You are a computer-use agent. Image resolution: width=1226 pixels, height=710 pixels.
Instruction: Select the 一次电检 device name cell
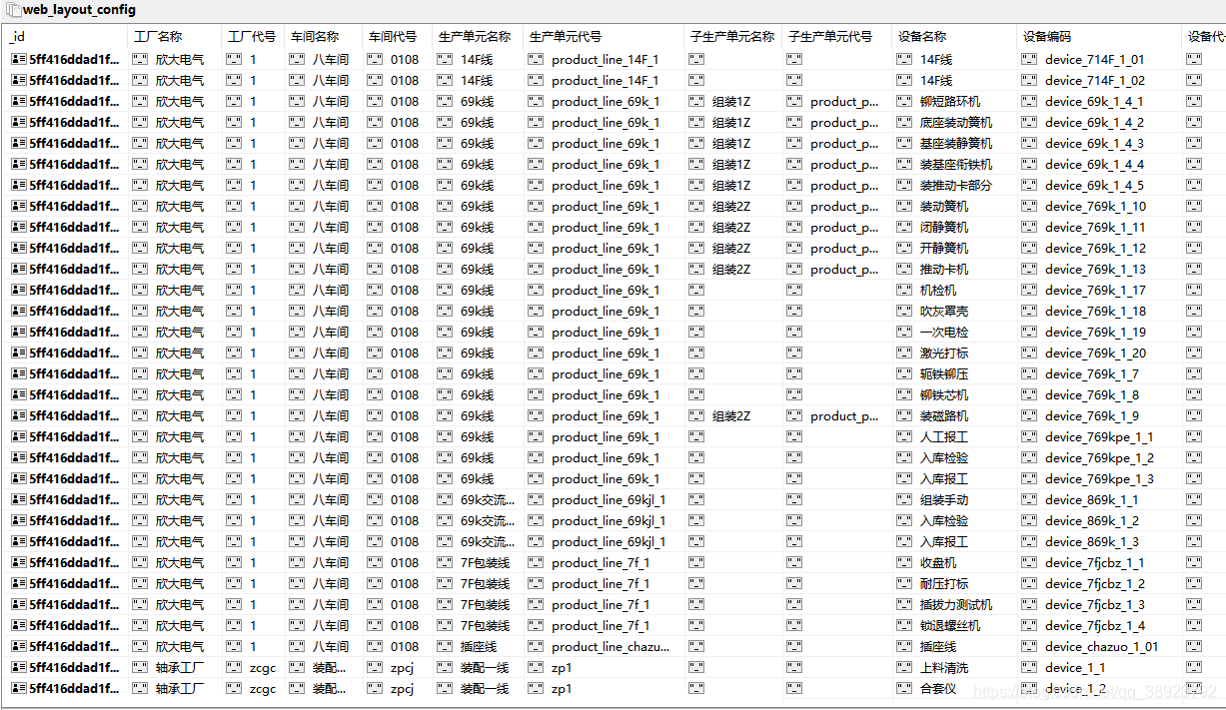click(944, 333)
